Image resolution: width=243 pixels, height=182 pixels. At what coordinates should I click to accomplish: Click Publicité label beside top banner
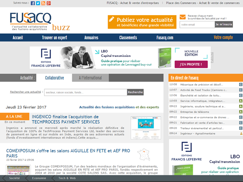tap(212, 57)
